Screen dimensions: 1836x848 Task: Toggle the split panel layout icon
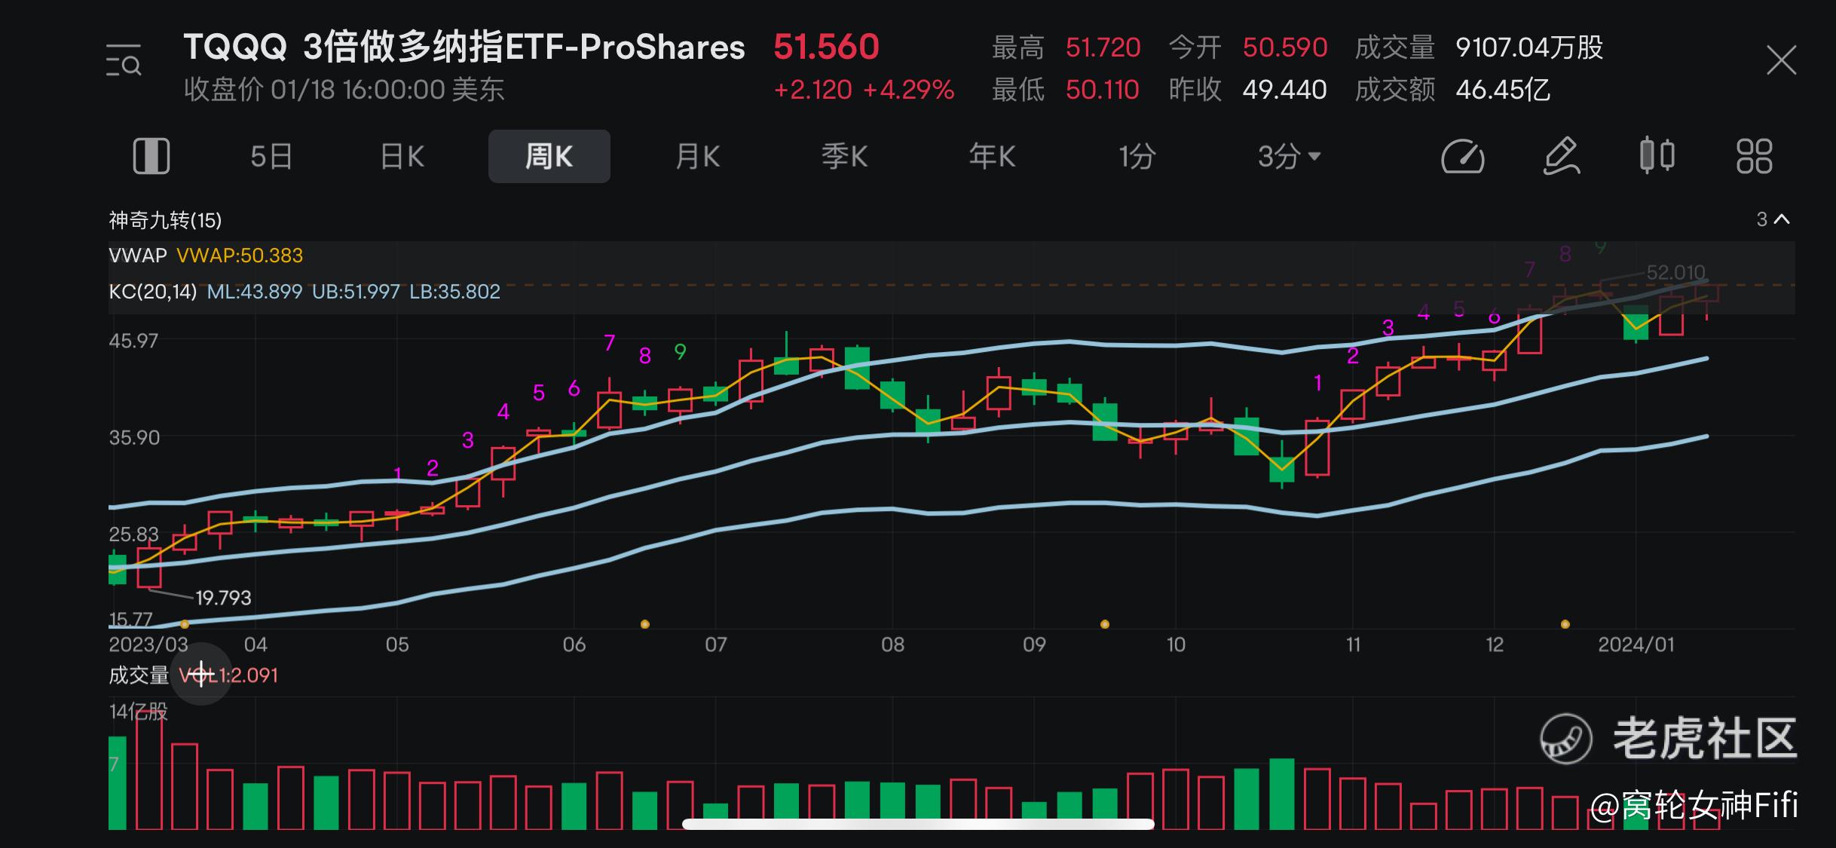[151, 157]
